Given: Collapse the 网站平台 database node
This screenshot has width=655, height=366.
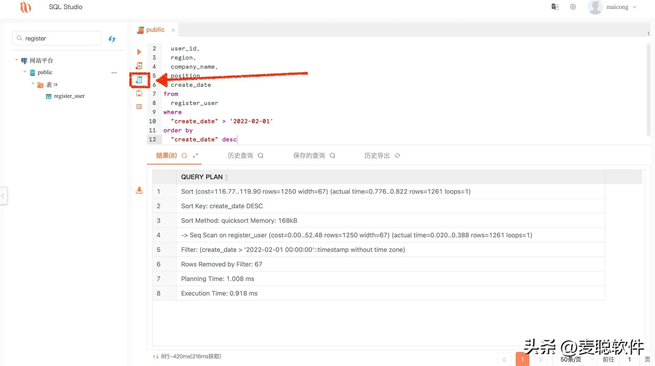Looking at the screenshot, I should click(x=16, y=60).
